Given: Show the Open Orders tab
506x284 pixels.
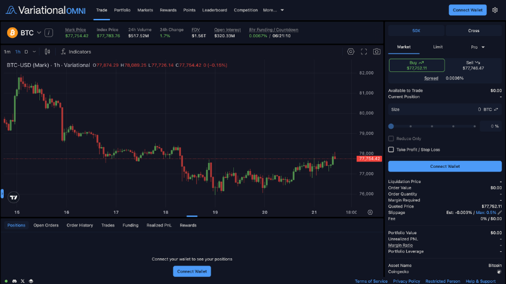Looking at the screenshot, I should (x=46, y=225).
